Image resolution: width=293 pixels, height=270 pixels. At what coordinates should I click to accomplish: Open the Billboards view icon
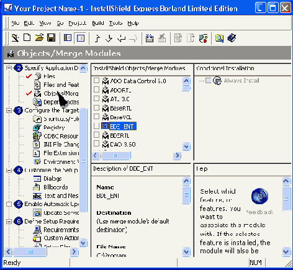coord(37,187)
